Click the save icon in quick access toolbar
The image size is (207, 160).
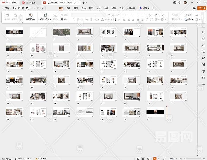tap(14, 8)
